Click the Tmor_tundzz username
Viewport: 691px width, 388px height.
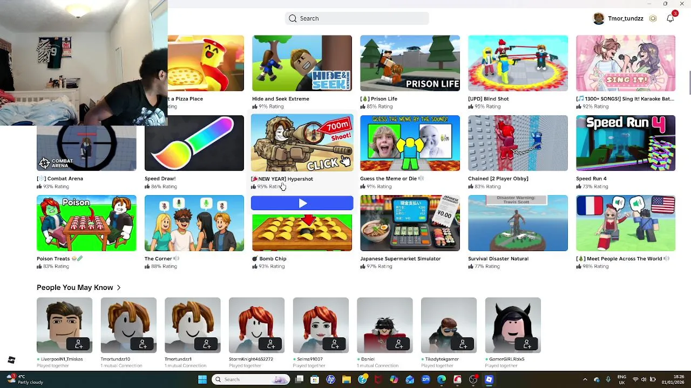click(x=626, y=18)
